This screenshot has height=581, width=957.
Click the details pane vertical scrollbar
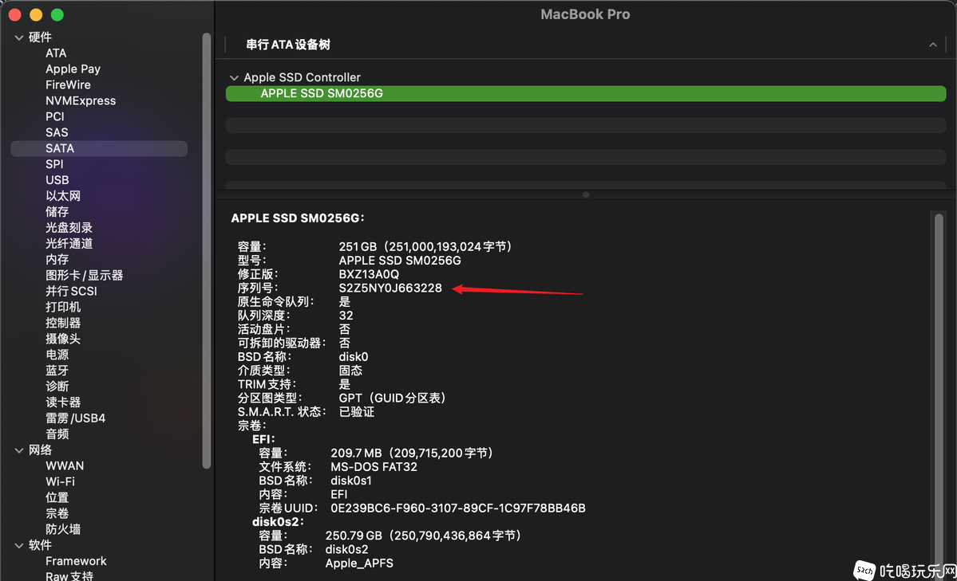pyautogui.click(x=939, y=396)
